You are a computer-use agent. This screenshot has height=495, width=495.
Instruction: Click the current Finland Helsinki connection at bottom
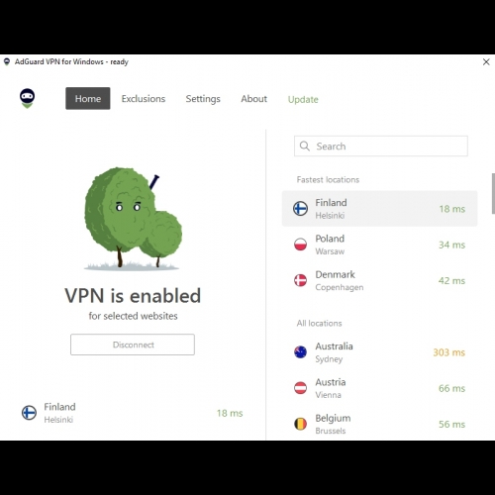tap(132, 413)
